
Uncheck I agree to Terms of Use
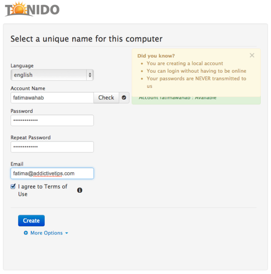[13, 187]
